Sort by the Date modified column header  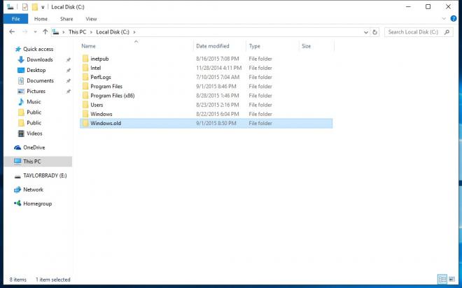pyautogui.click(x=212, y=46)
